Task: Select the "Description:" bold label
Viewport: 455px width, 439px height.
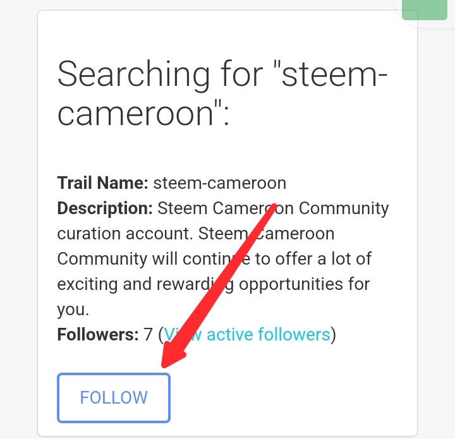Action: (105, 208)
